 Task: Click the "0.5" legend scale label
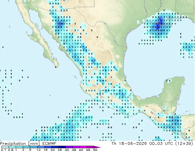point(10,150)
